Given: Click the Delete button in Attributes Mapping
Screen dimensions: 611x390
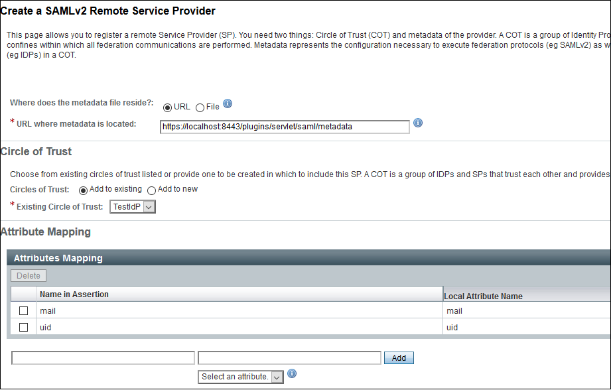Looking at the screenshot, I should click(x=28, y=275).
